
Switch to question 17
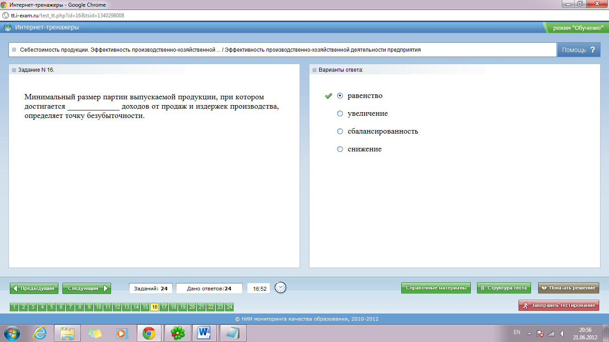tap(164, 307)
